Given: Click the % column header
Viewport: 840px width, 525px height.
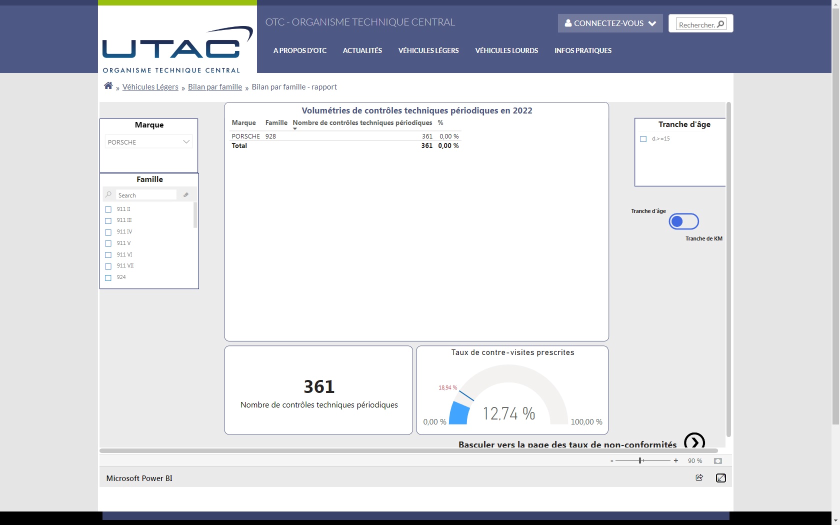Looking at the screenshot, I should click(x=440, y=122).
